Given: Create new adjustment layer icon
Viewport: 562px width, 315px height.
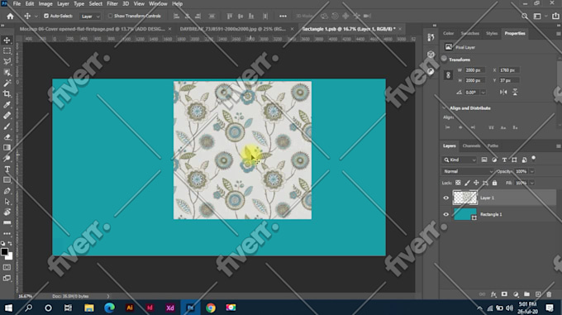Looking at the screenshot, I should click(x=516, y=294).
